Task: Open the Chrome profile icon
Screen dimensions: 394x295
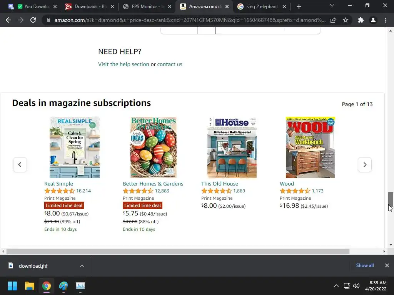Action: coord(373,20)
